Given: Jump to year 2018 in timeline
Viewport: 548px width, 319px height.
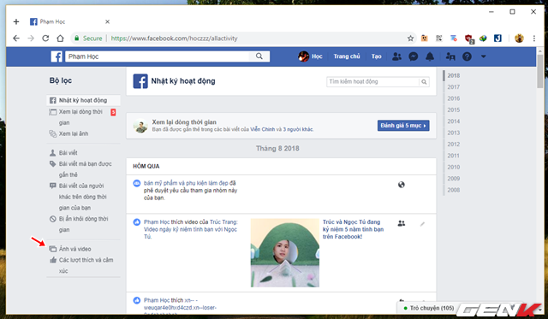Looking at the screenshot, I should [x=453, y=75].
